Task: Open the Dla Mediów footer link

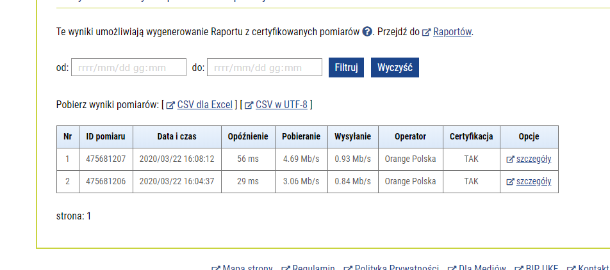Action: 482,267
